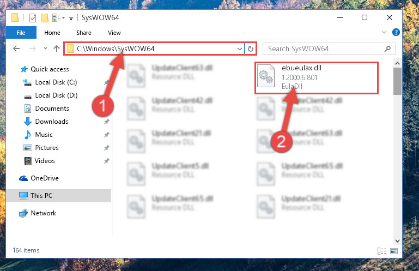Switch to the View ribbon tab

point(114,33)
